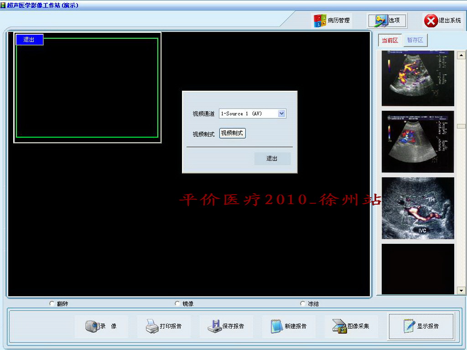Screen dimensions: 467x350
Task: Click the 视频制式 video format button
Action: click(x=232, y=133)
